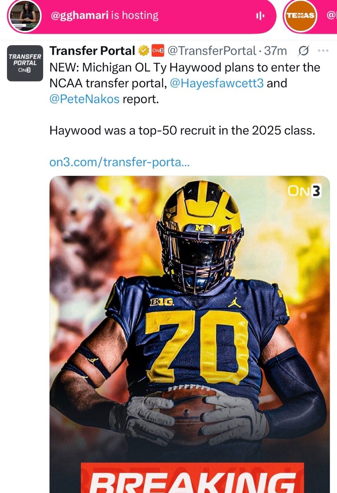
Task: Open the @TransferPortal handle
Action: click(212, 51)
